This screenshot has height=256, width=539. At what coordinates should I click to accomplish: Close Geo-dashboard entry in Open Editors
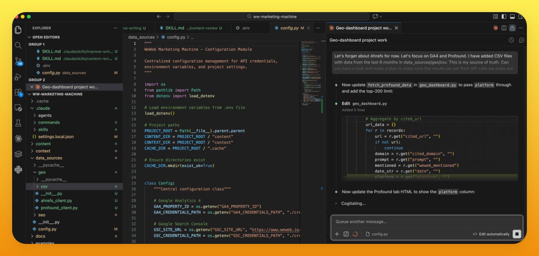click(31, 87)
